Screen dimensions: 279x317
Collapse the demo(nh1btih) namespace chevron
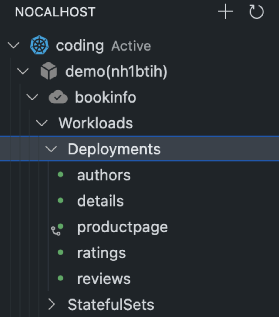(x=23, y=71)
